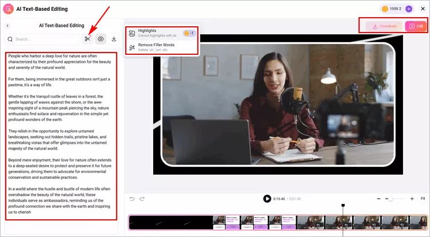Click into the Search field
This screenshot has height=237, width=430.
tap(42, 39)
